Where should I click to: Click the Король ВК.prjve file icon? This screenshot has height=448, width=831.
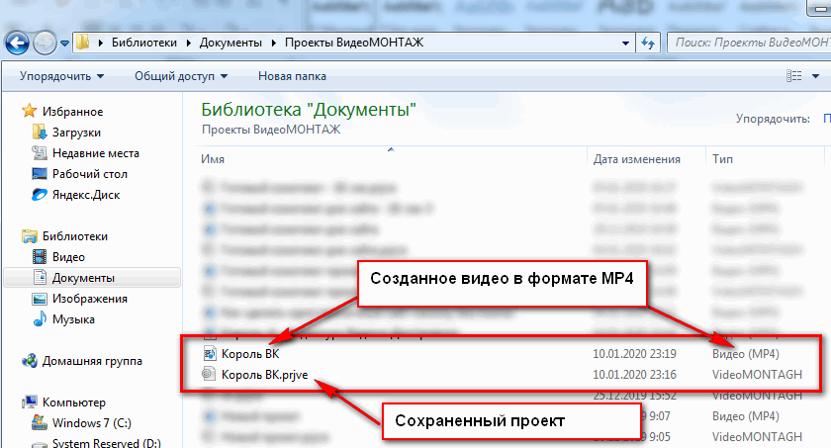(x=210, y=374)
